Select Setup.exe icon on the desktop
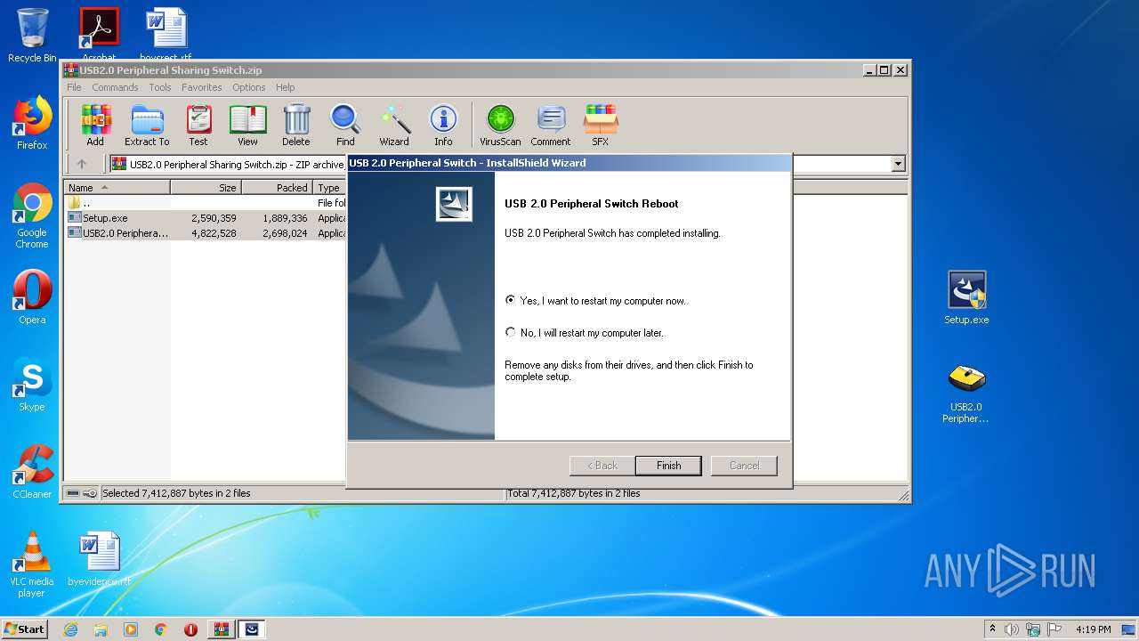The width and height of the screenshot is (1139, 641). click(x=966, y=298)
